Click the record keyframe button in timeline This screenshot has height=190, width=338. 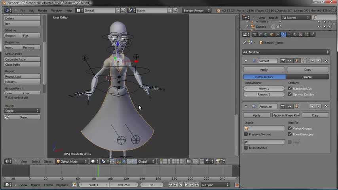coord(237,185)
